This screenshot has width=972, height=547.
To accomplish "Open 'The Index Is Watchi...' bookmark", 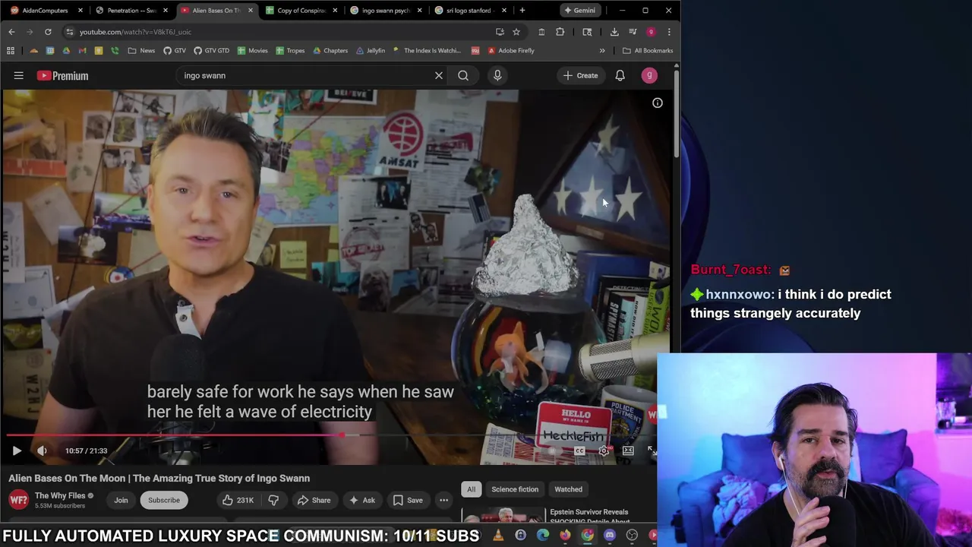I will pyautogui.click(x=426, y=51).
